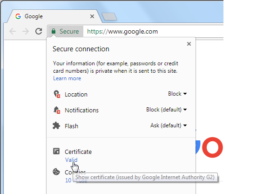Open the 10 in use cookies link
Viewport: 270px width, 194px height.
[76, 180]
